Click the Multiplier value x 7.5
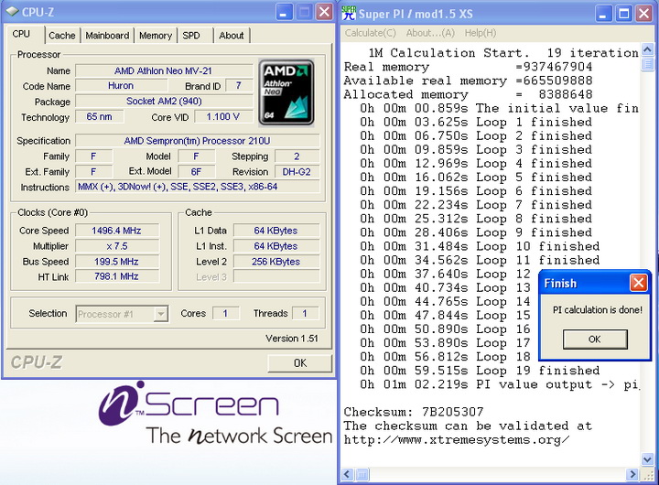 point(117,246)
